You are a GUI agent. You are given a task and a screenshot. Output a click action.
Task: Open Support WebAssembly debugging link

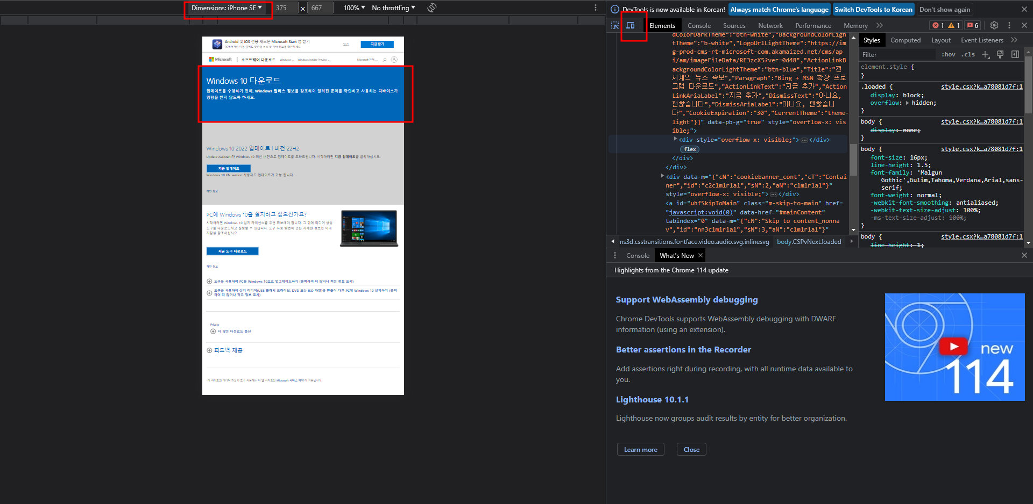tap(687, 299)
